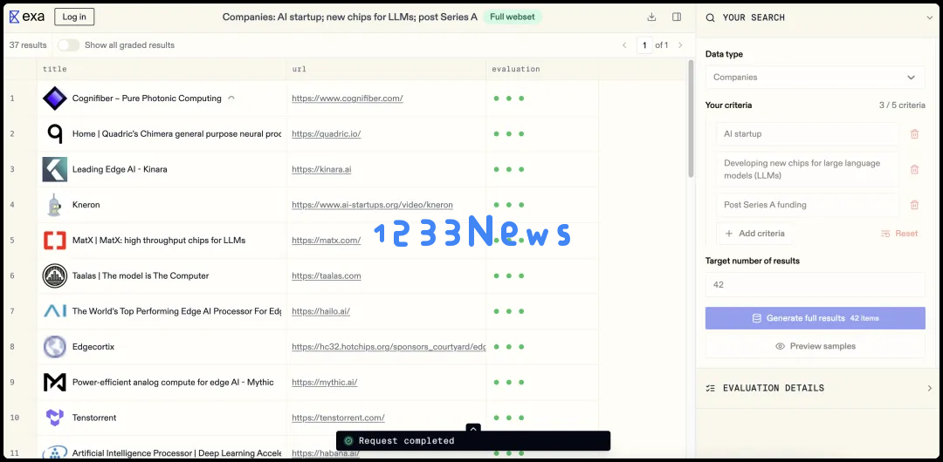Open the ai-startups.org Kneron link

372,205
